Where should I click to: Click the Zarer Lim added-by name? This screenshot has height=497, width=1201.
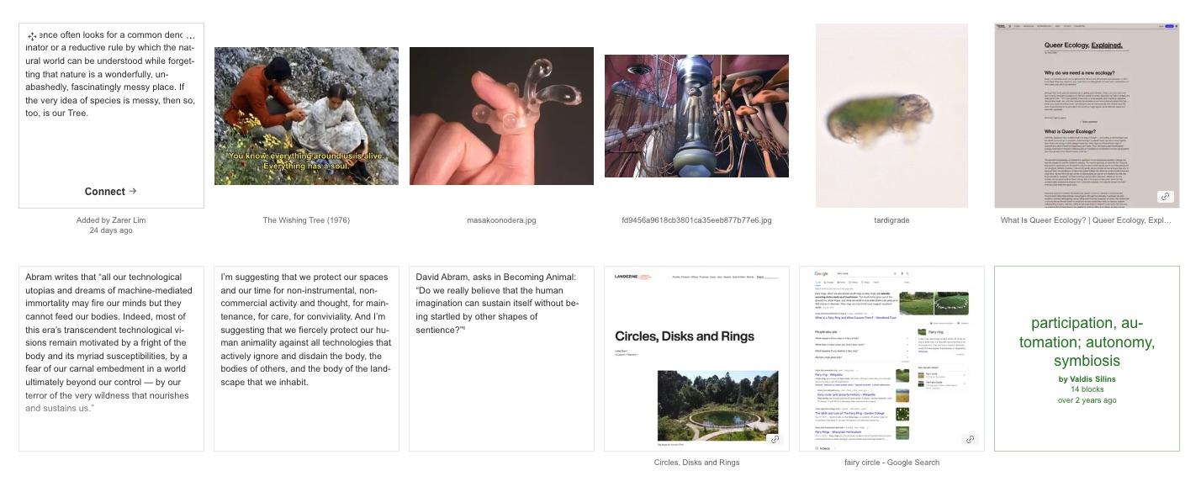127,220
